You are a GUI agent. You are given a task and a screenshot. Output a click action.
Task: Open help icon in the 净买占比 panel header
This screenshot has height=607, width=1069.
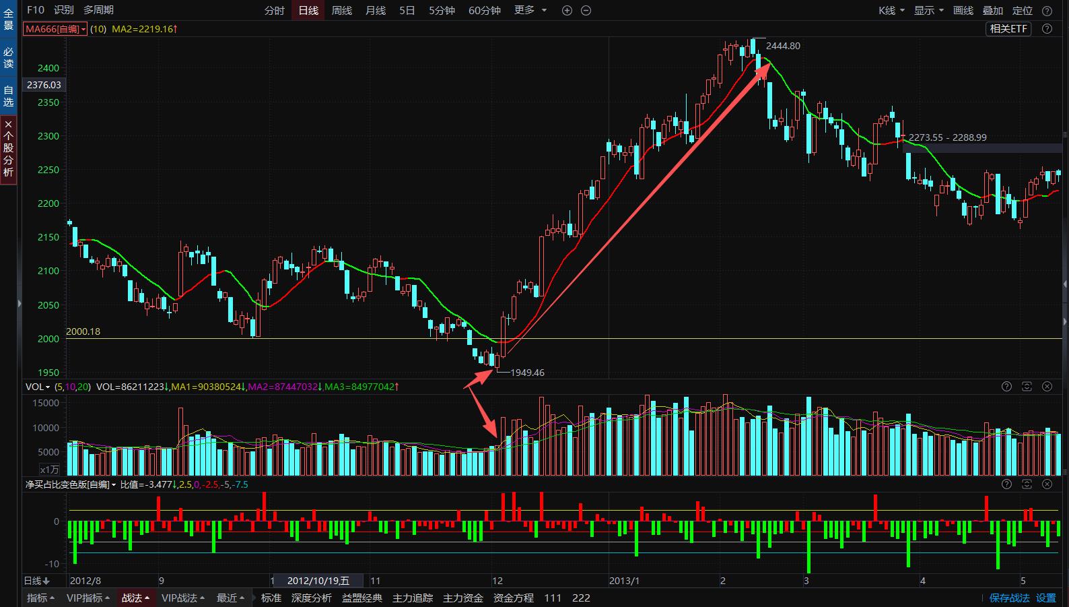tap(1006, 484)
